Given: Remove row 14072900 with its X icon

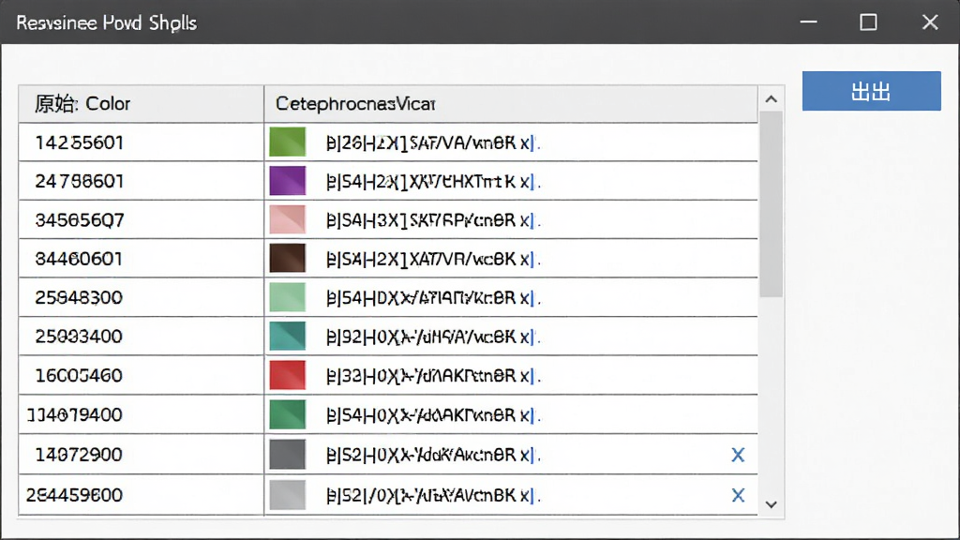Looking at the screenshot, I should pyautogui.click(x=738, y=455).
